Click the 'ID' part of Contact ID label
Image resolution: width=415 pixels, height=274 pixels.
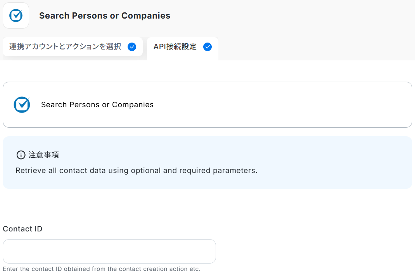[x=38, y=229]
